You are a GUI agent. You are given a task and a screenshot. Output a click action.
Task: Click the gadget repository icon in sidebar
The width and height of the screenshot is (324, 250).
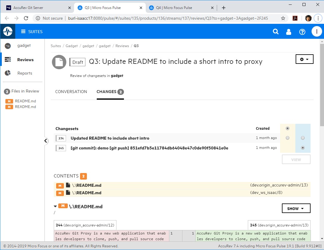pos(8,46)
